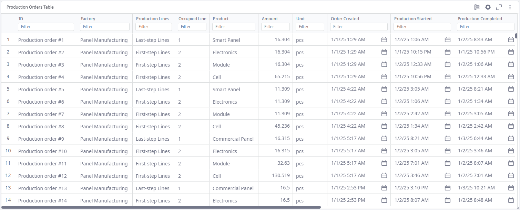Screen dimensions: 520x210
Task: Click the ID column filter field
Action: (46, 27)
